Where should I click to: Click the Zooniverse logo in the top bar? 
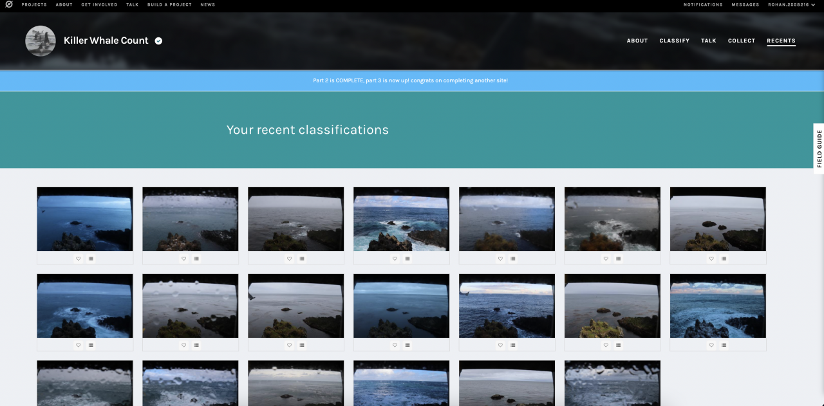tap(9, 5)
